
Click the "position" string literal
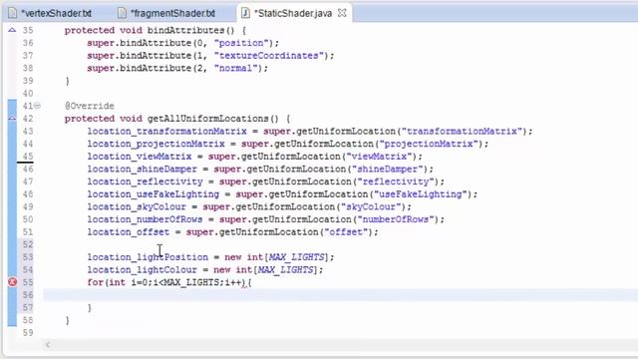pyautogui.click(x=241, y=43)
